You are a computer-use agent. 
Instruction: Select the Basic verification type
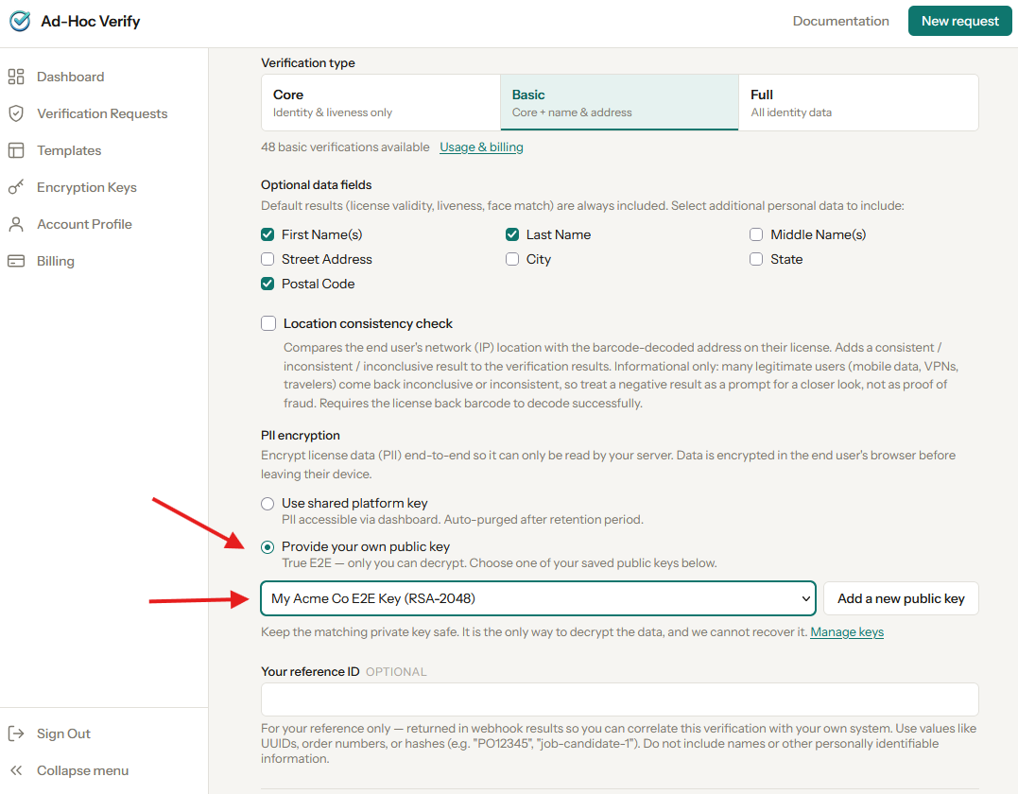tap(619, 103)
